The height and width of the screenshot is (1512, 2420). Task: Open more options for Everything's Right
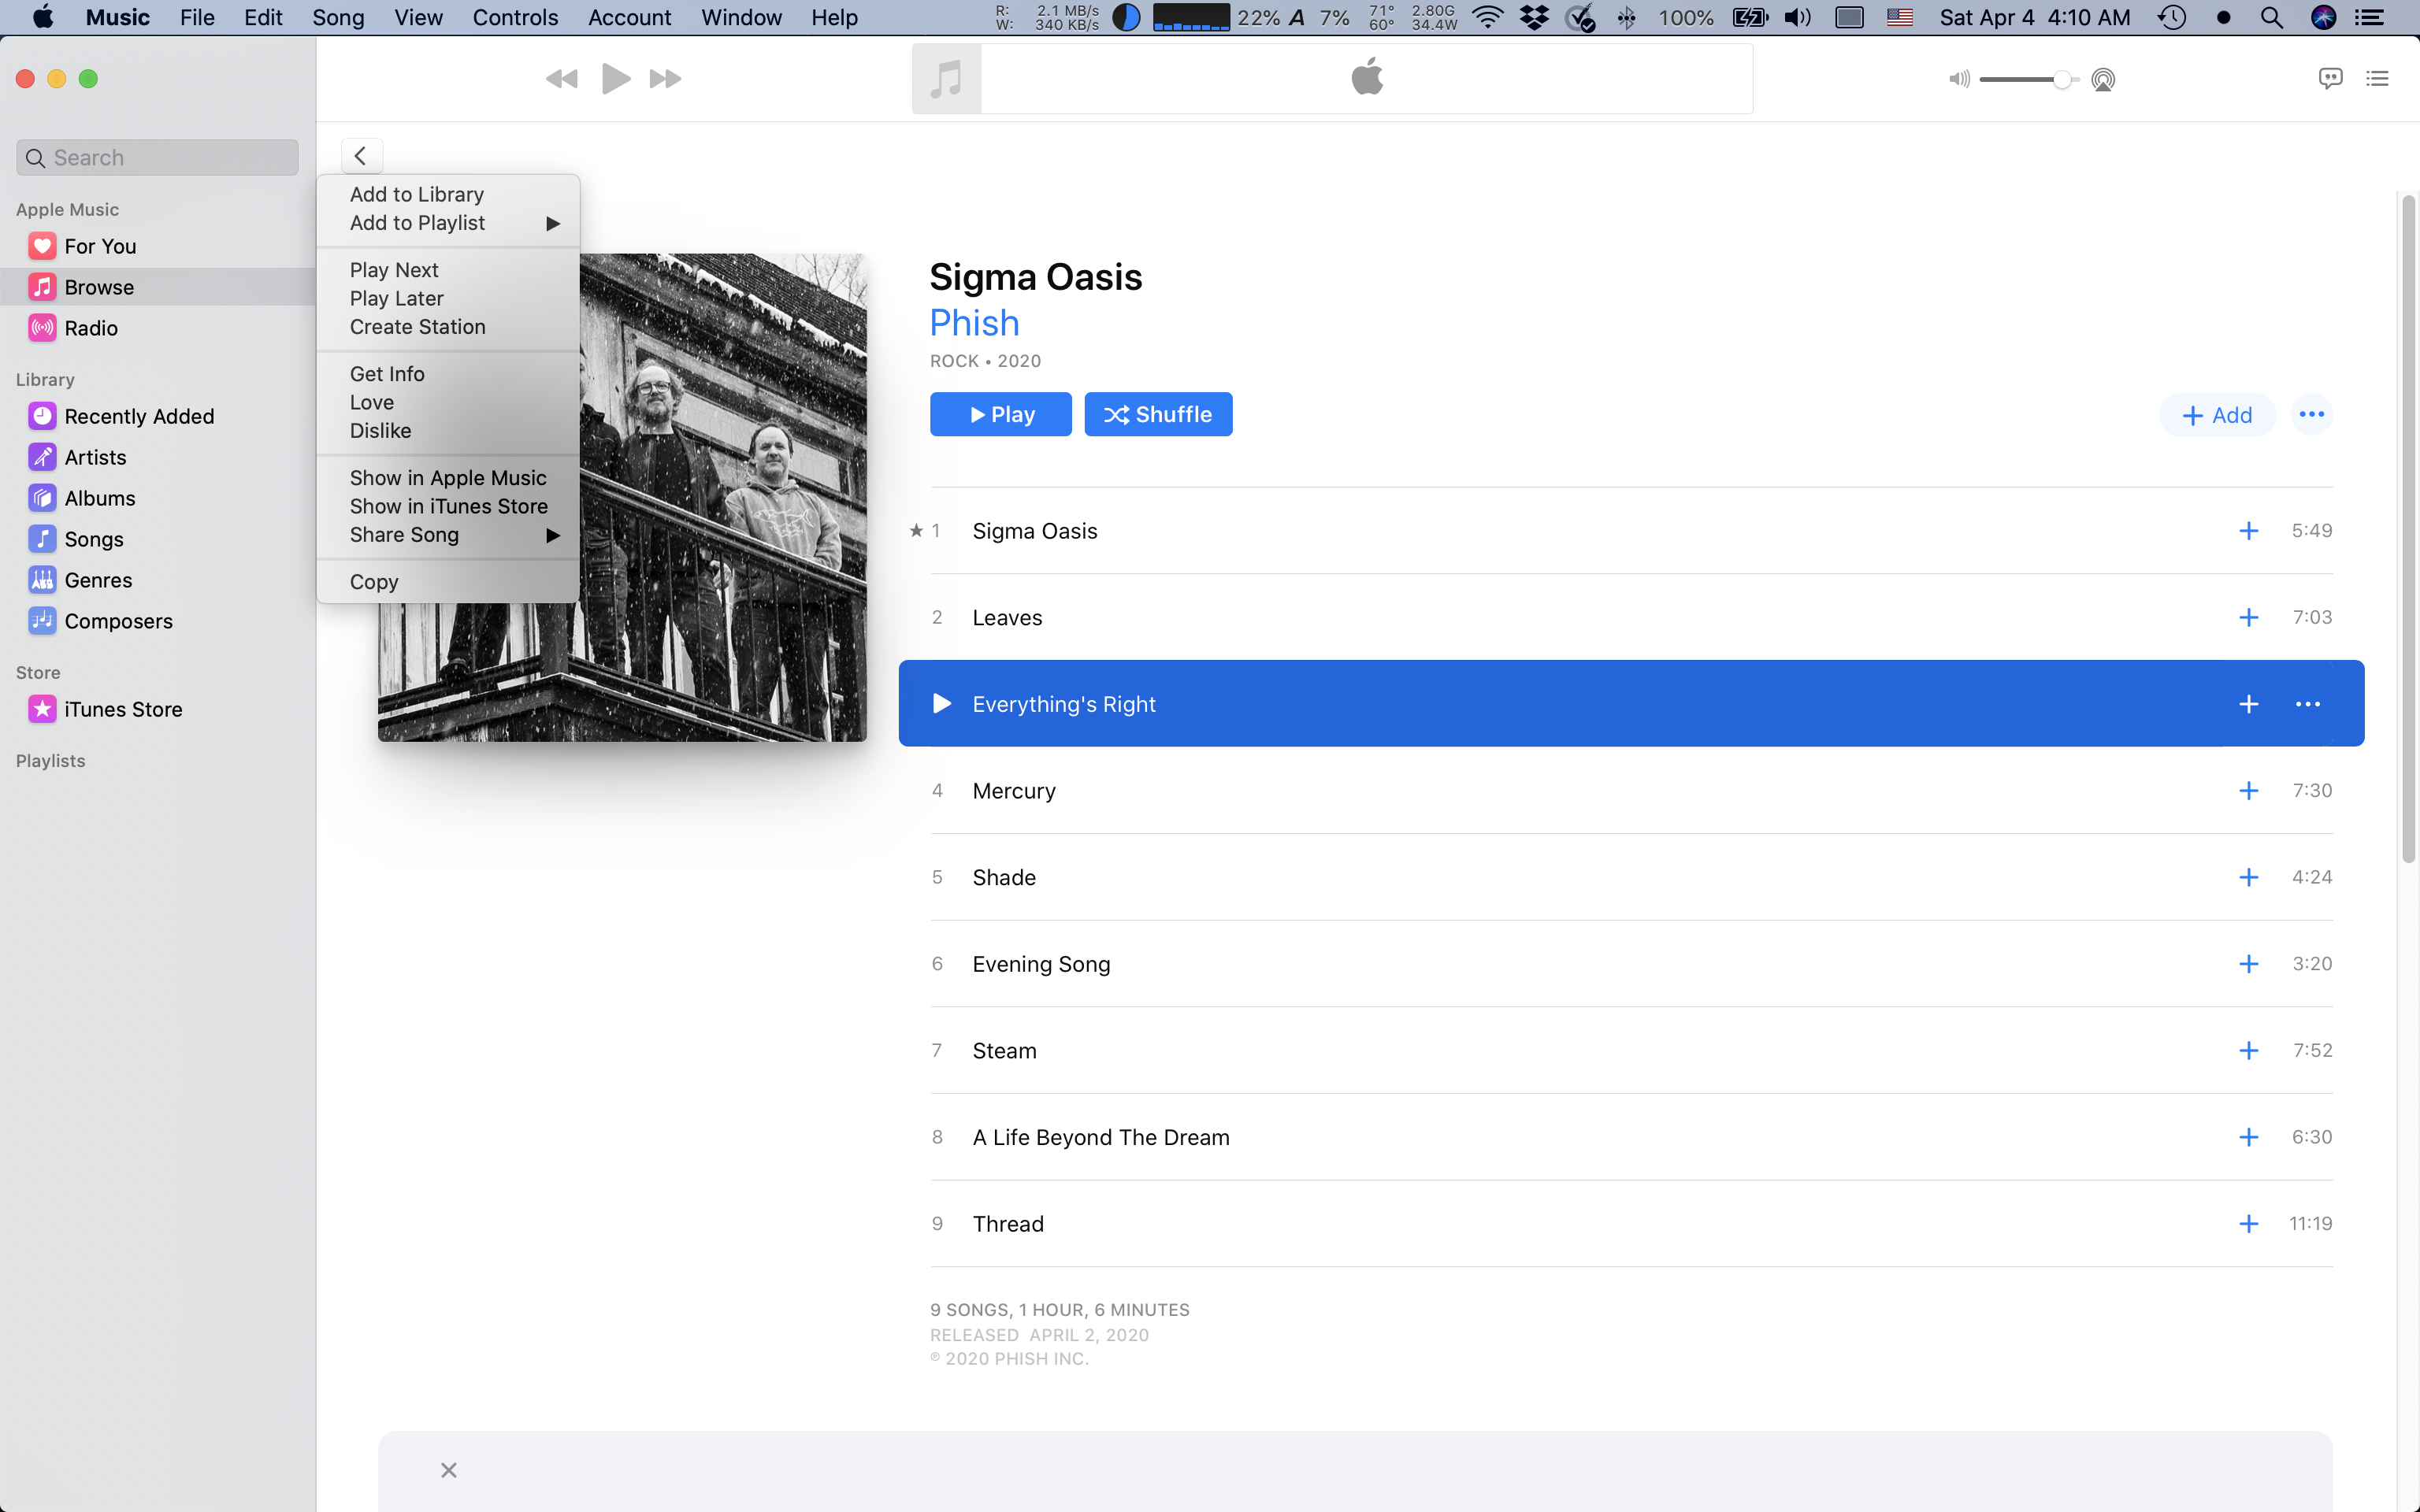2307,704
